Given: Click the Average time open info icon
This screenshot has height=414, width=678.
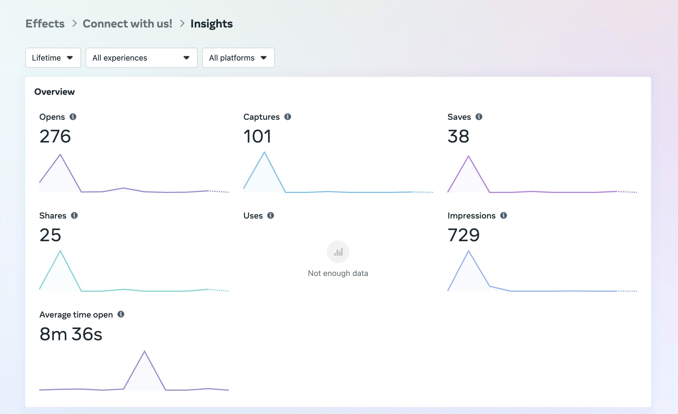Looking at the screenshot, I should 121,314.
